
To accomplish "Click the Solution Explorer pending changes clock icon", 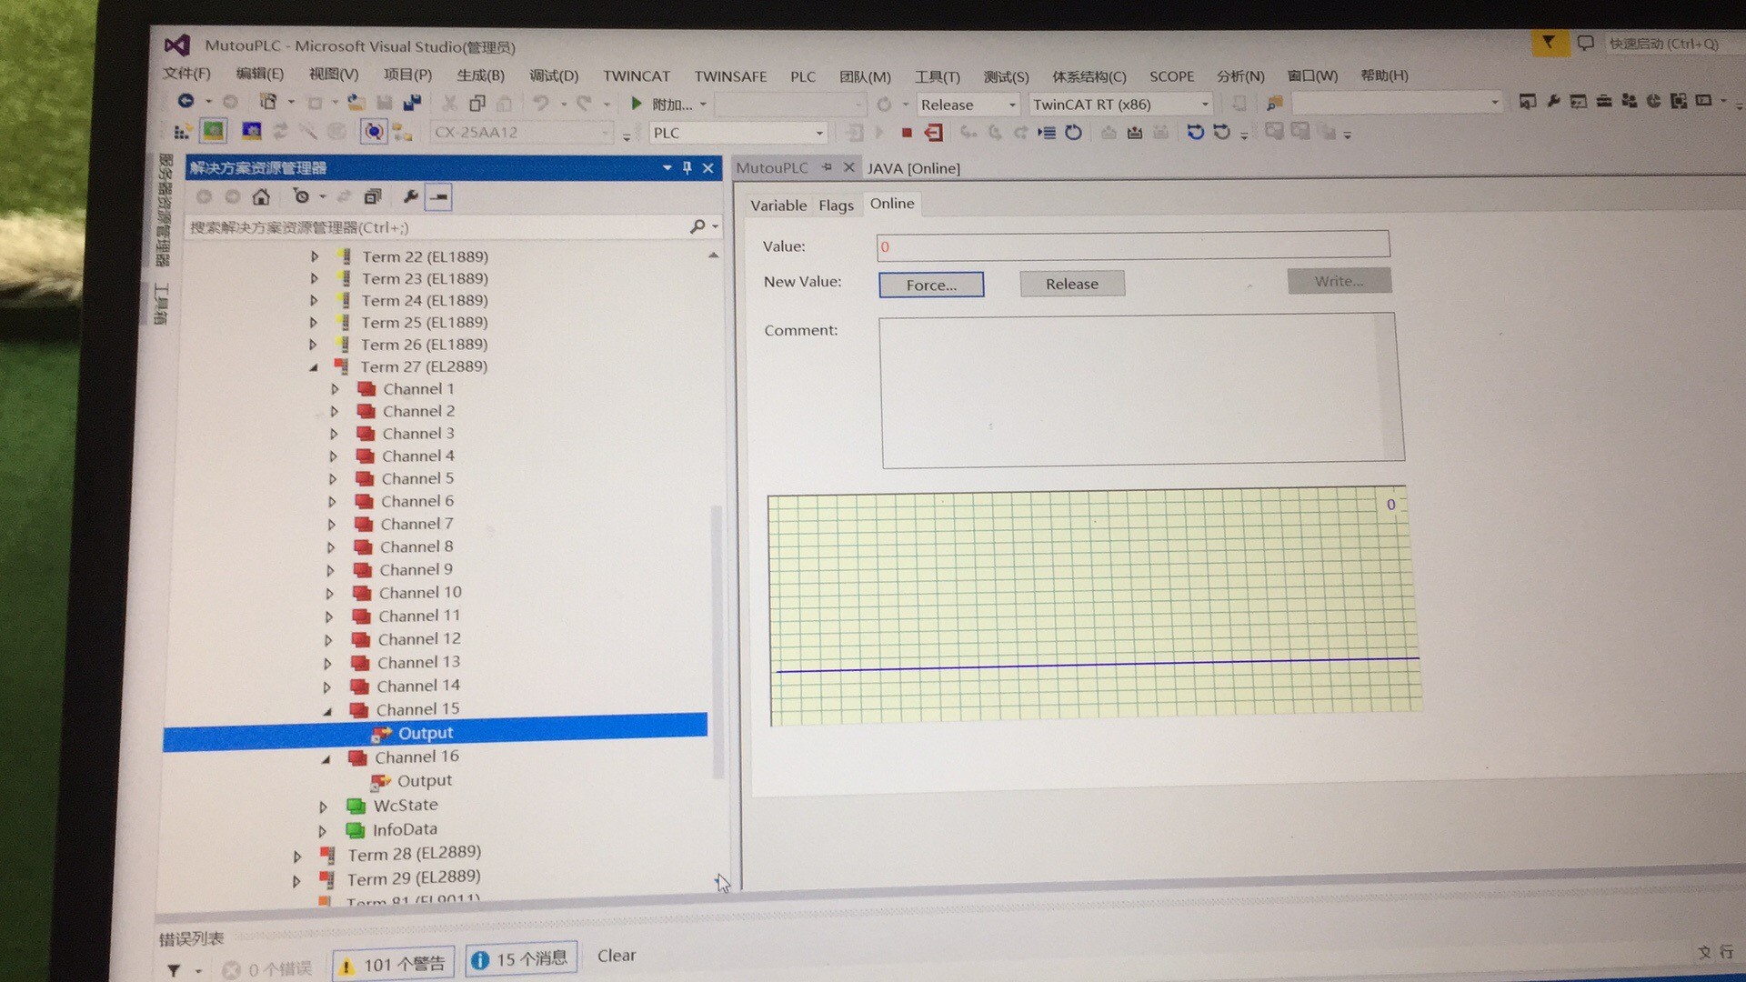I will coord(301,196).
